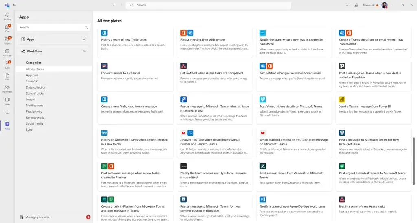The width and height of the screenshot is (417, 223).
Task: Click the Zendesk icon on the support ticket card
Action: tap(263, 166)
